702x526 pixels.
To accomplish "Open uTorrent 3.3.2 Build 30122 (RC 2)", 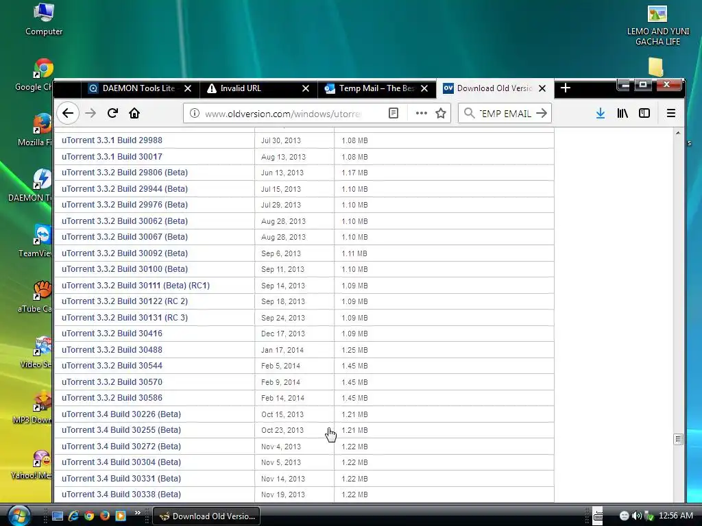I will (125, 301).
